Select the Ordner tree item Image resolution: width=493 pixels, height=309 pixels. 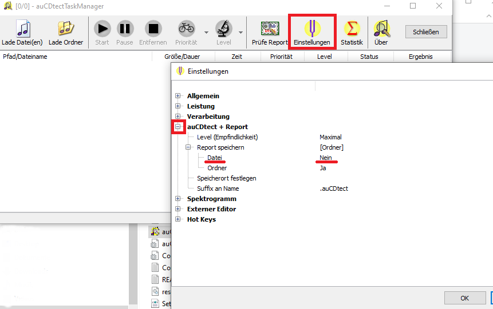coord(217,168)
